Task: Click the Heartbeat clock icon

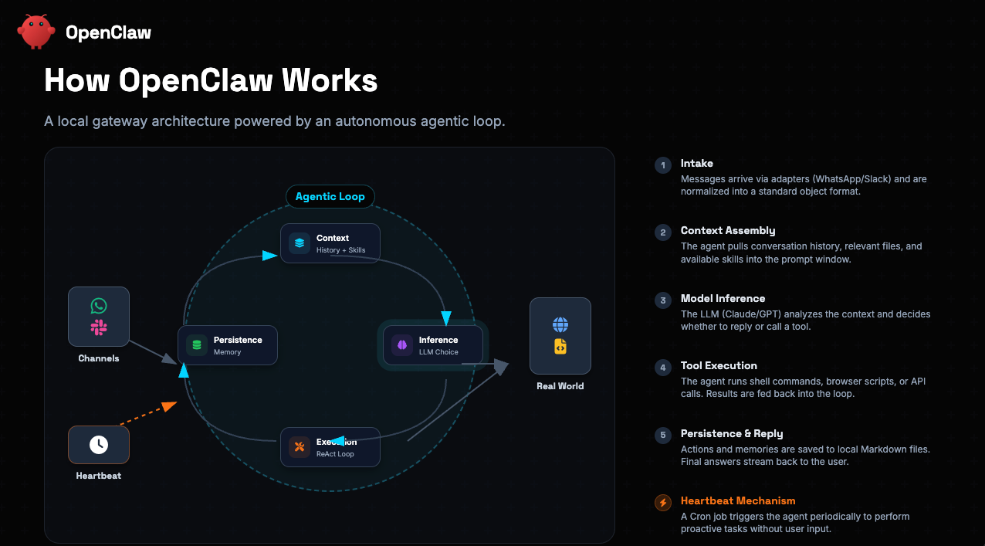Action: (99, 445)
